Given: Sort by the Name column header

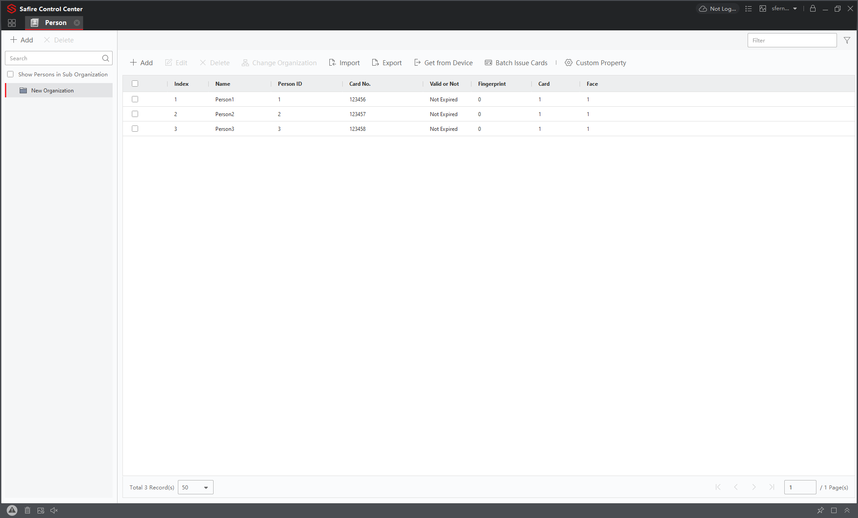Looking at the screenshot, I should (x=223, y=84).
